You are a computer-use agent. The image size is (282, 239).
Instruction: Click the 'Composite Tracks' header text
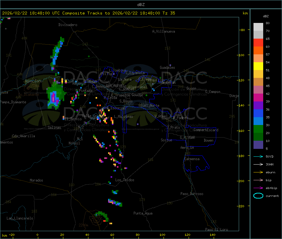(82, 13)
